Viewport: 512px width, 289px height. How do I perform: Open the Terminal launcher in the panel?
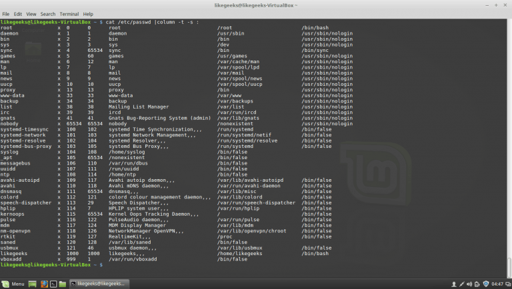(53, 284)
